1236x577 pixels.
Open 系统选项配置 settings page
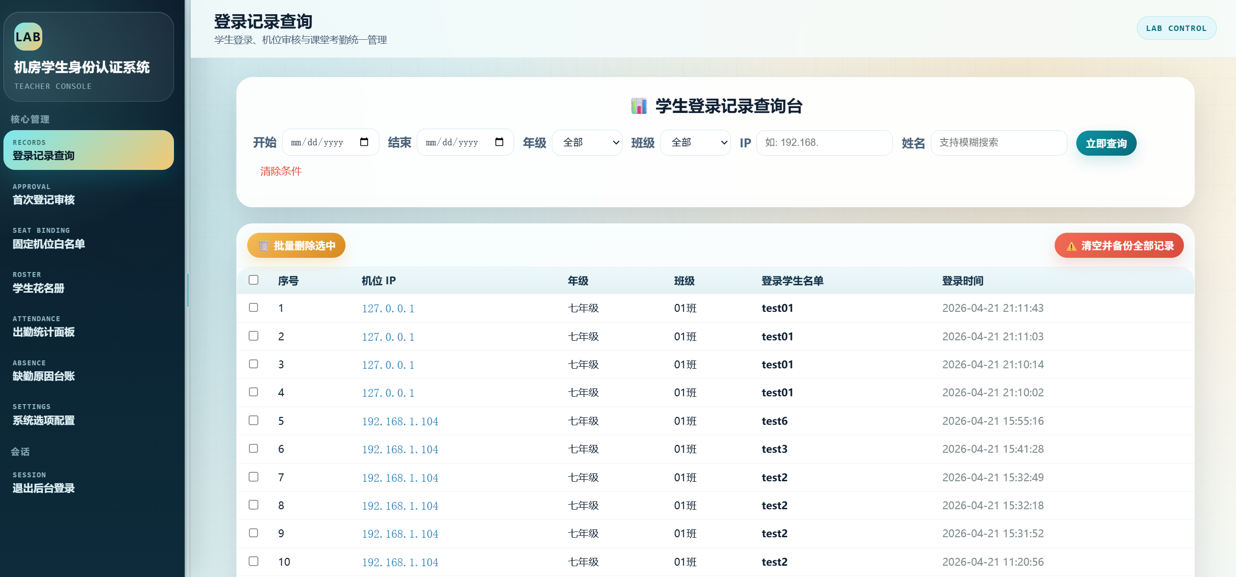tap(88, 414)
